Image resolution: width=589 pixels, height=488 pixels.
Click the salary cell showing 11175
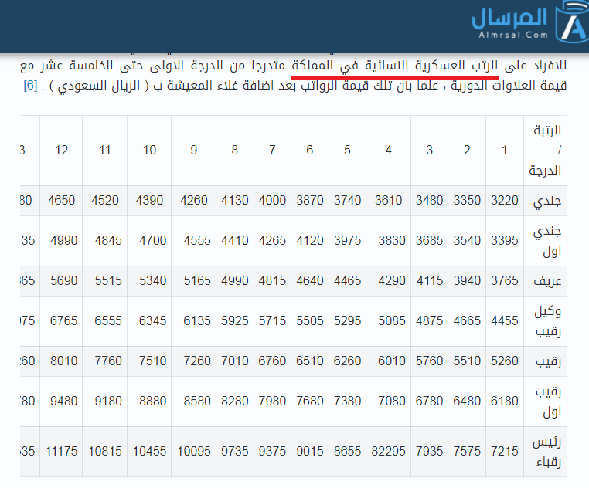[62, 451]
